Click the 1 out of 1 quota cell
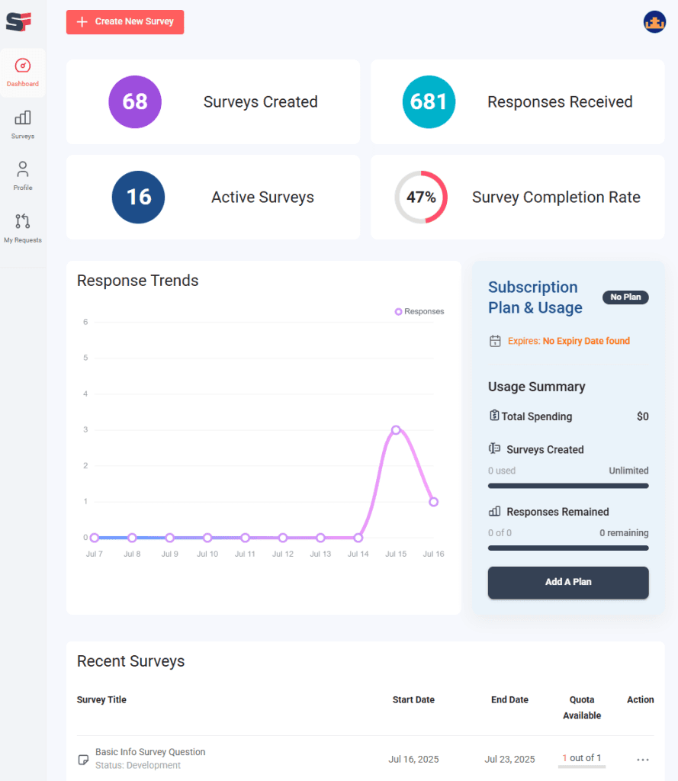This screenshot has width=678, height=781. tap(582, 758)
